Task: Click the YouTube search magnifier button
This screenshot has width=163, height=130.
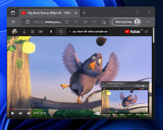Action: tap(61, 32)
